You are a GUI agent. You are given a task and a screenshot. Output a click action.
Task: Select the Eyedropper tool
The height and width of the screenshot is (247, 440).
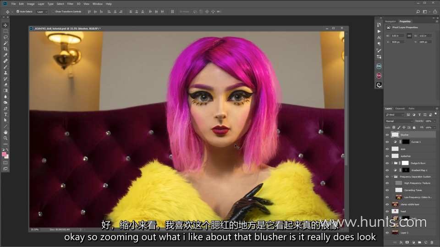(5, 55)
